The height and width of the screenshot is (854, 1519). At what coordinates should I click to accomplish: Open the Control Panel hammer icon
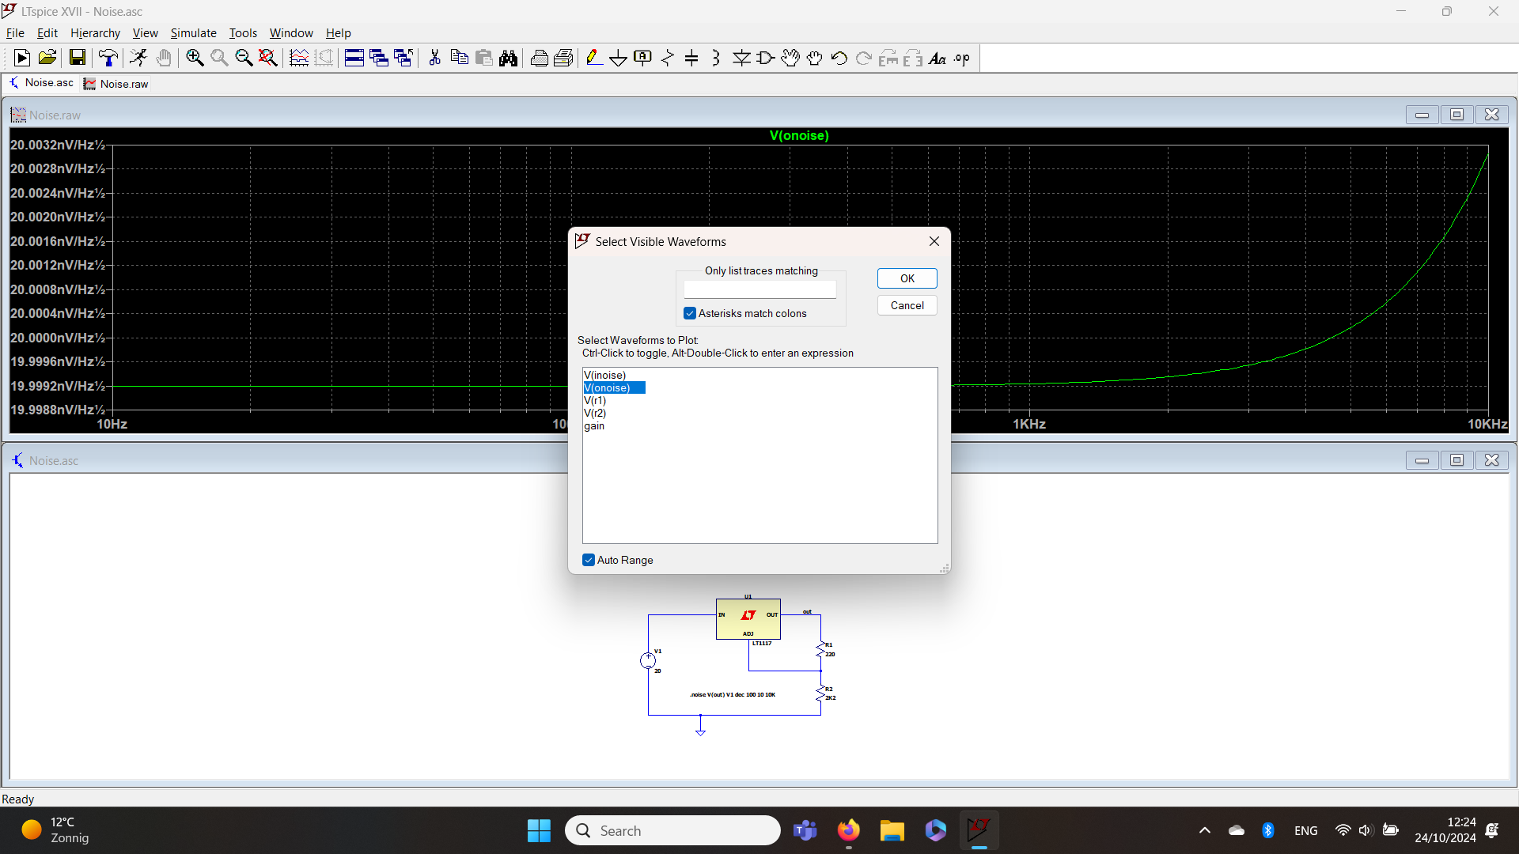pos(108,58)
